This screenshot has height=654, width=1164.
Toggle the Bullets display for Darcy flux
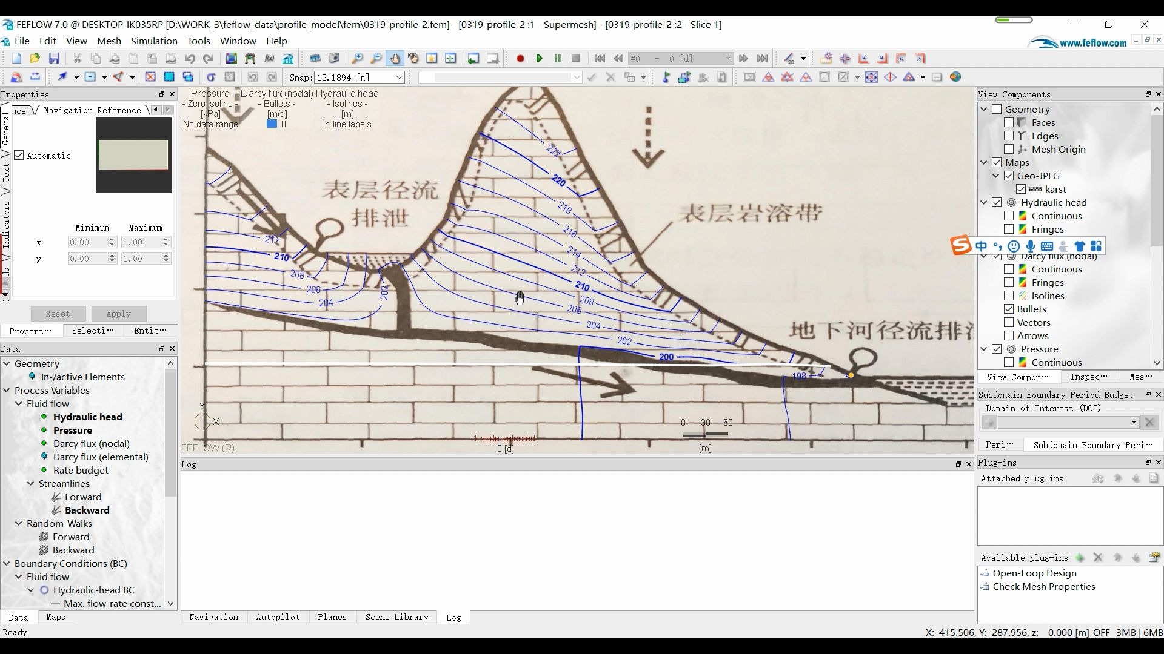click(x=1009, y=309)
